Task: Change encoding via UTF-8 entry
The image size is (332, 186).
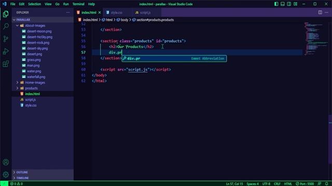Action: click(266, 184)
